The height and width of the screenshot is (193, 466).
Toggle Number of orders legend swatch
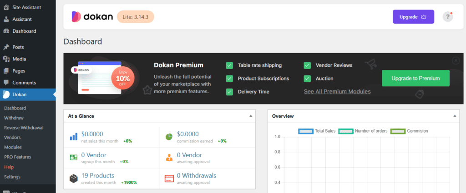[x=346, y=131]
